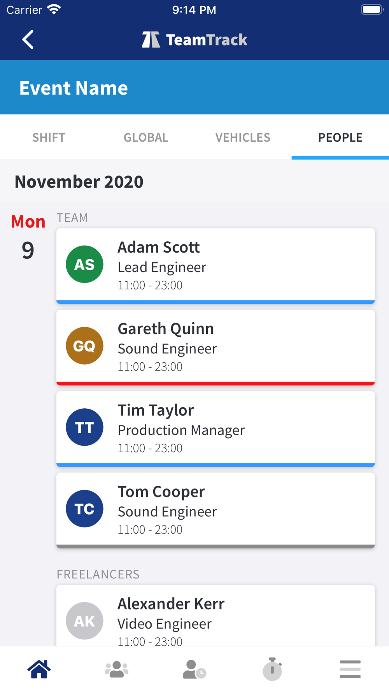The height and width of the screenshot is (692, 389).
Task: Switch to the SHIFT tab
Action: click(x=49, y=137)
